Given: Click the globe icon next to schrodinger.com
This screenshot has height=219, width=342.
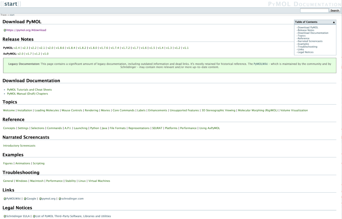Looking at the screenshot, I should coord(60,199).
